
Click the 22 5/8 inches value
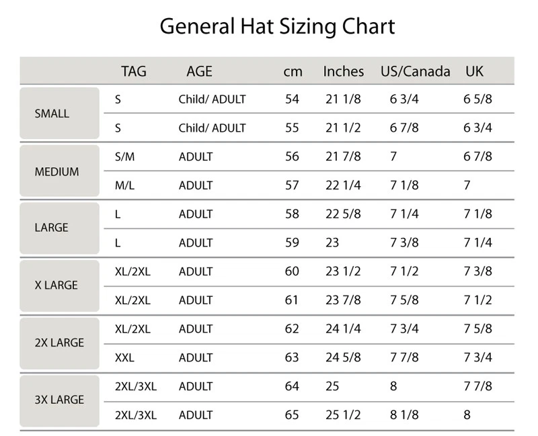click(343, 214)
